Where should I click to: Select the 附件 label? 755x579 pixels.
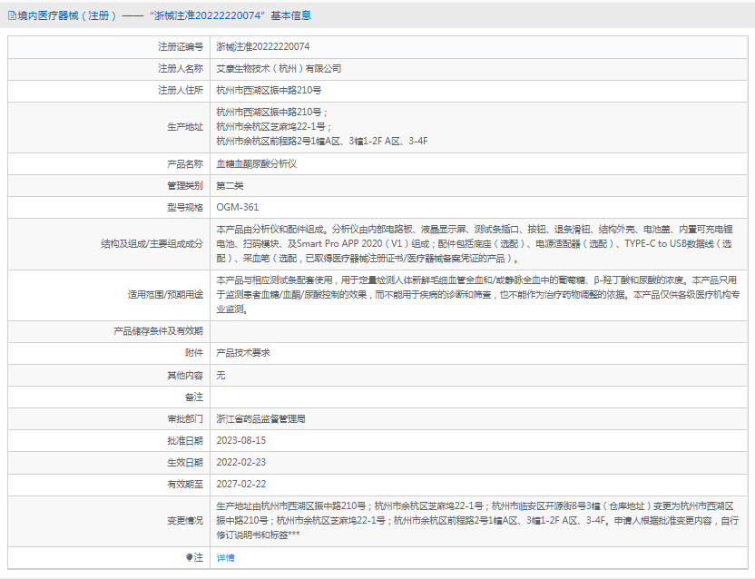(194, 353)
